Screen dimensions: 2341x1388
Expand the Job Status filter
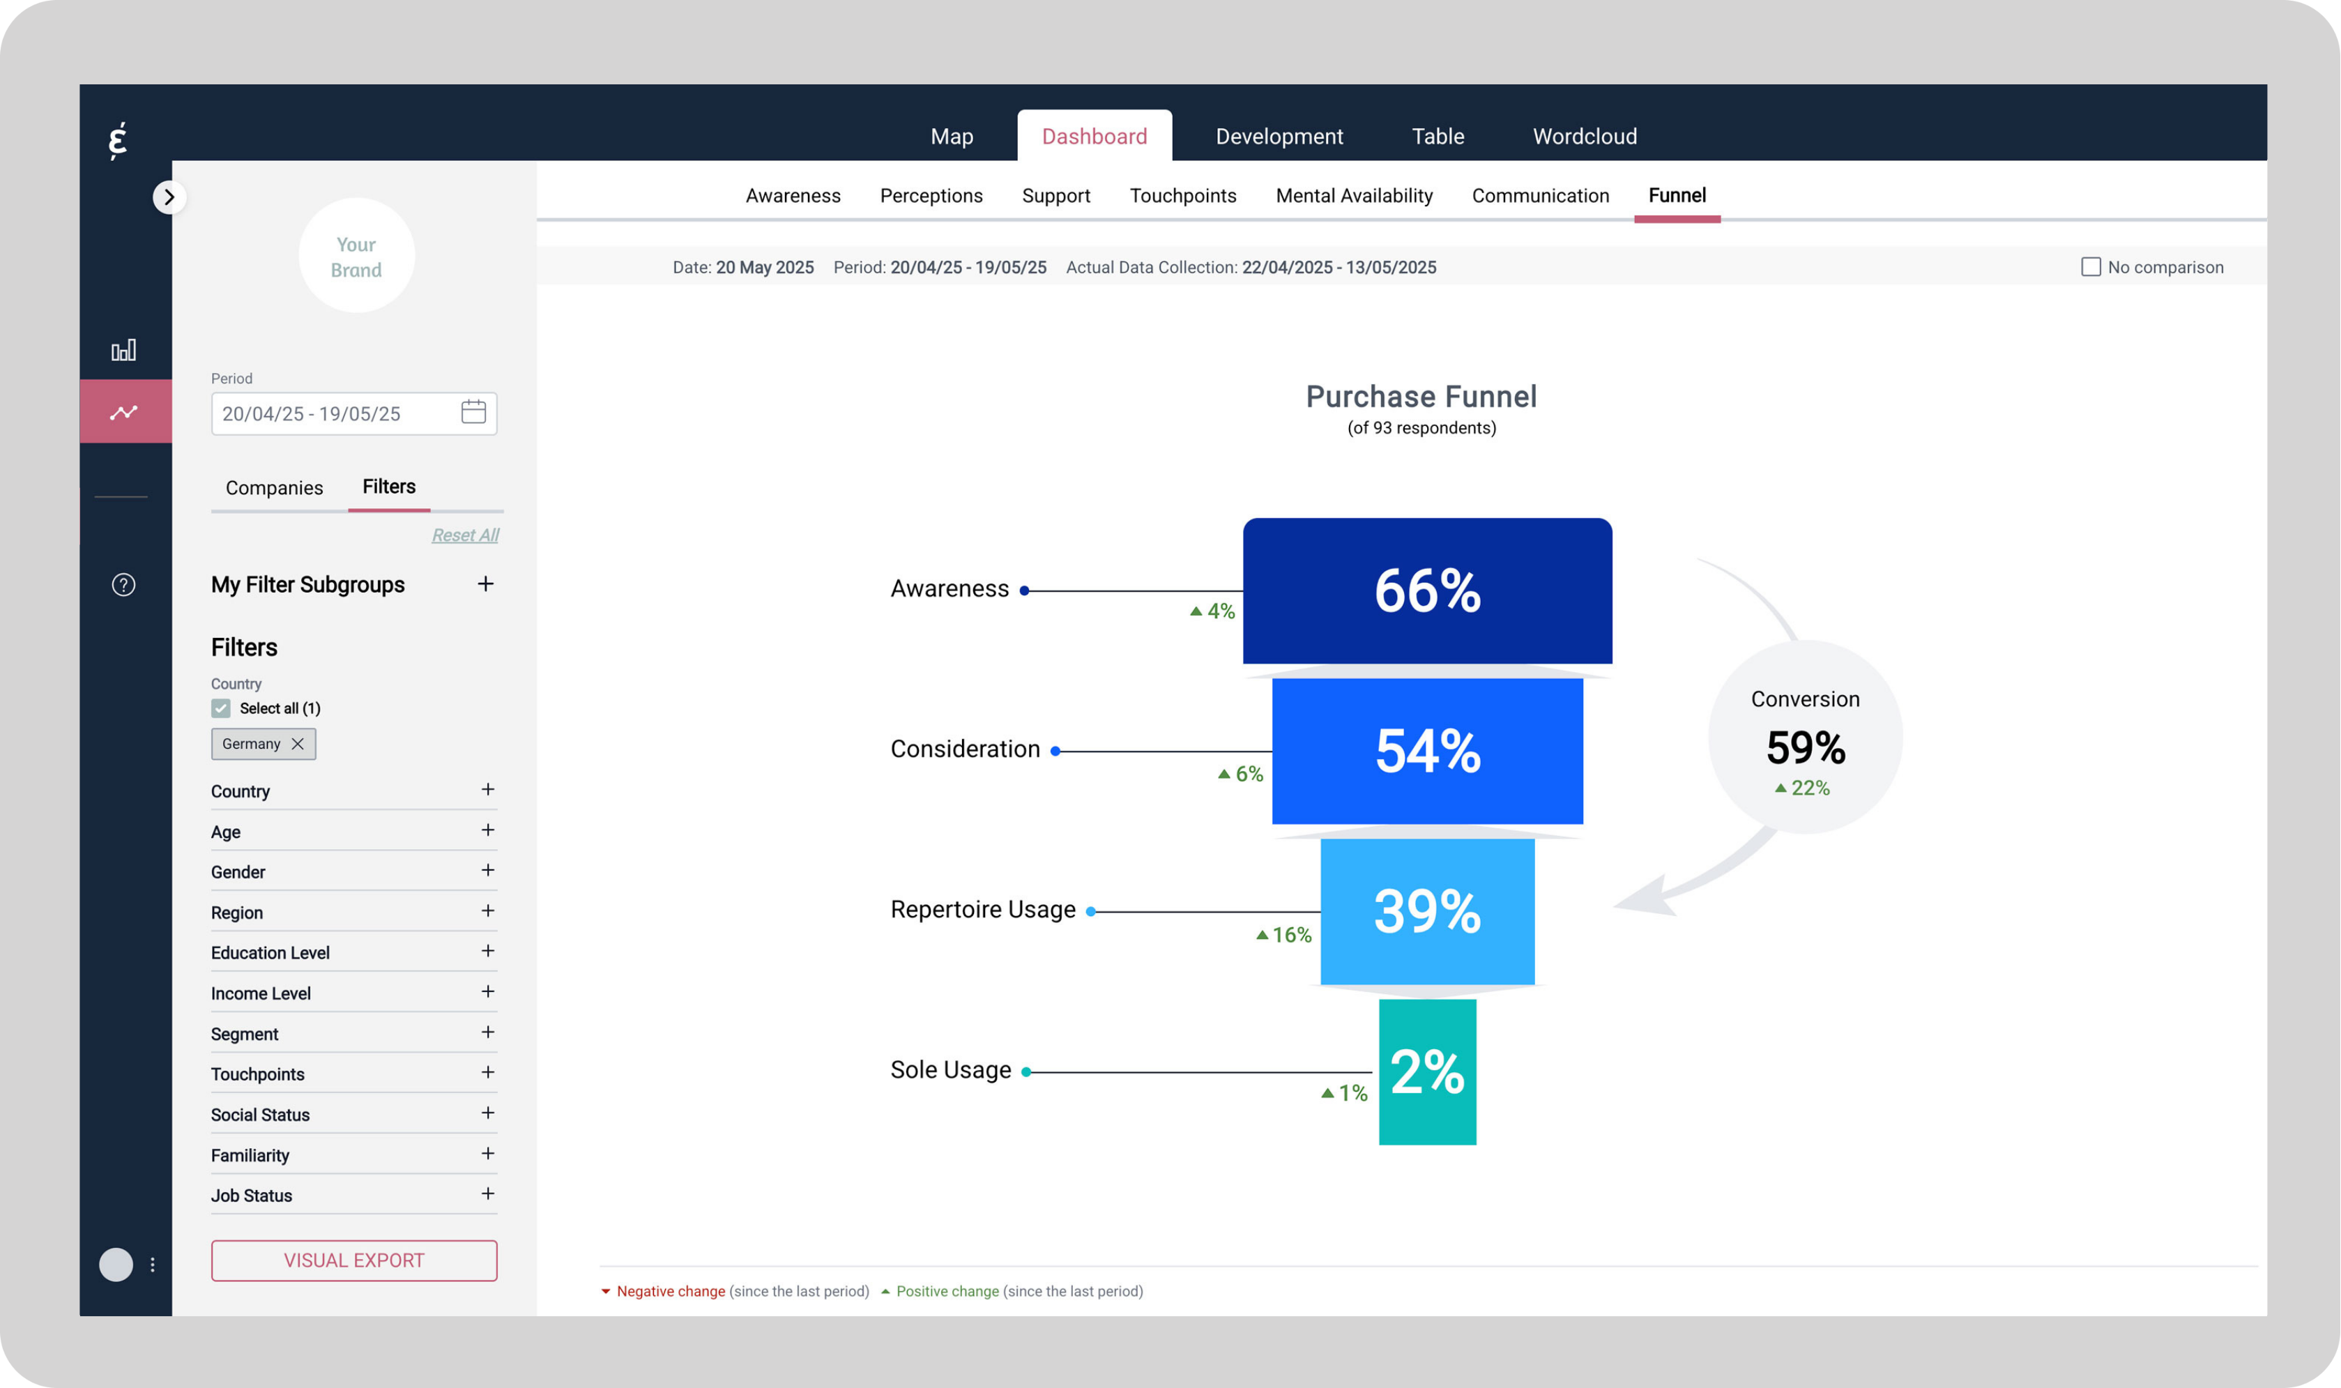point(487,1194)
